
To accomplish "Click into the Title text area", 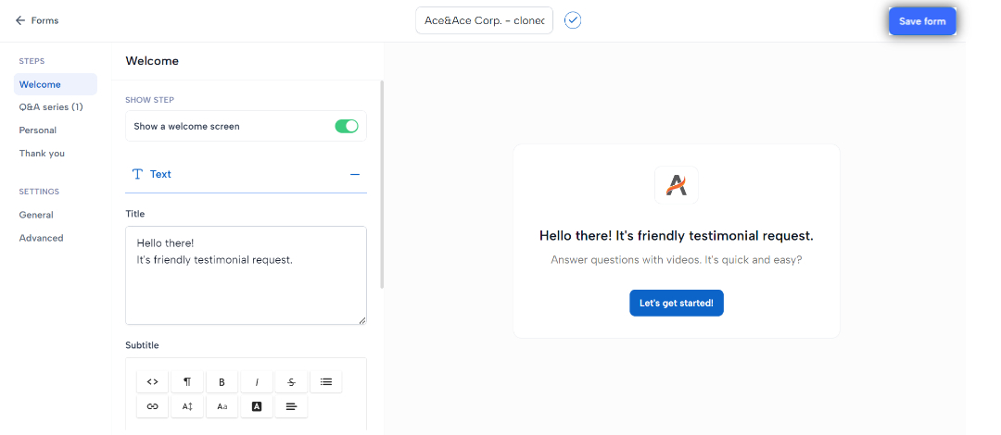I will click(246, 275).
